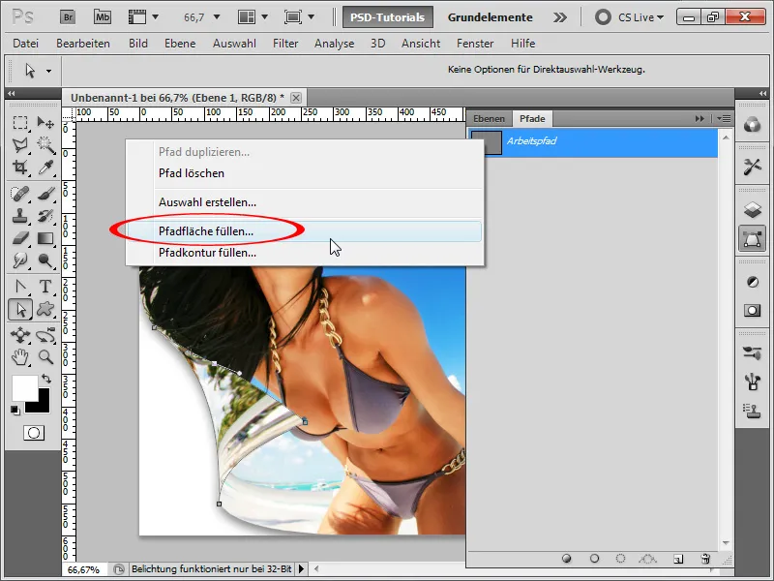The image size is (774, 581).
Task: Select the Dodge tool
Action: 45,260
